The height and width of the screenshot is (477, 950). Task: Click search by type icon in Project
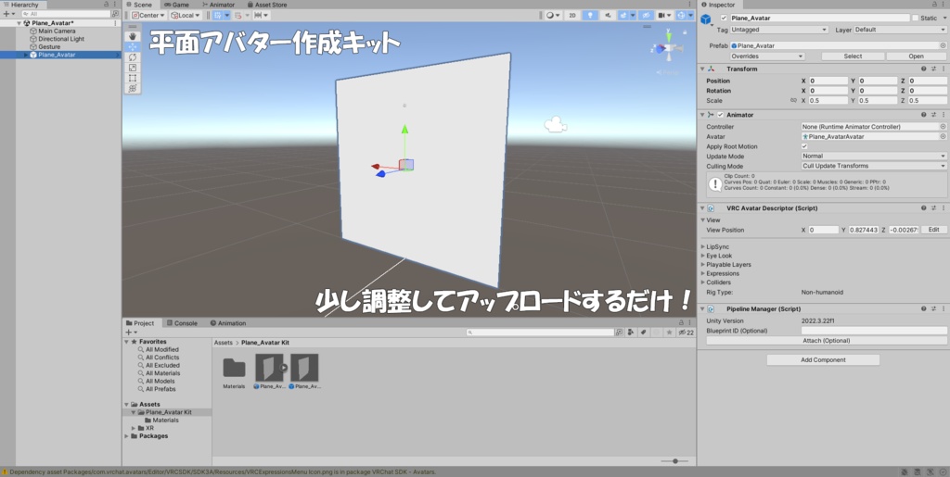pyautogui.click(x=631, y=332)
